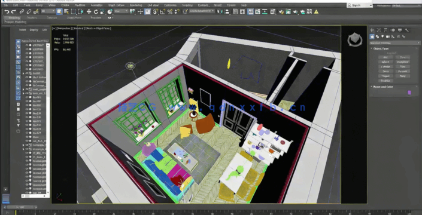The width and height of the screenshot is (422, 215).
Task: Select the Shapes category icon
Action: 377,37
